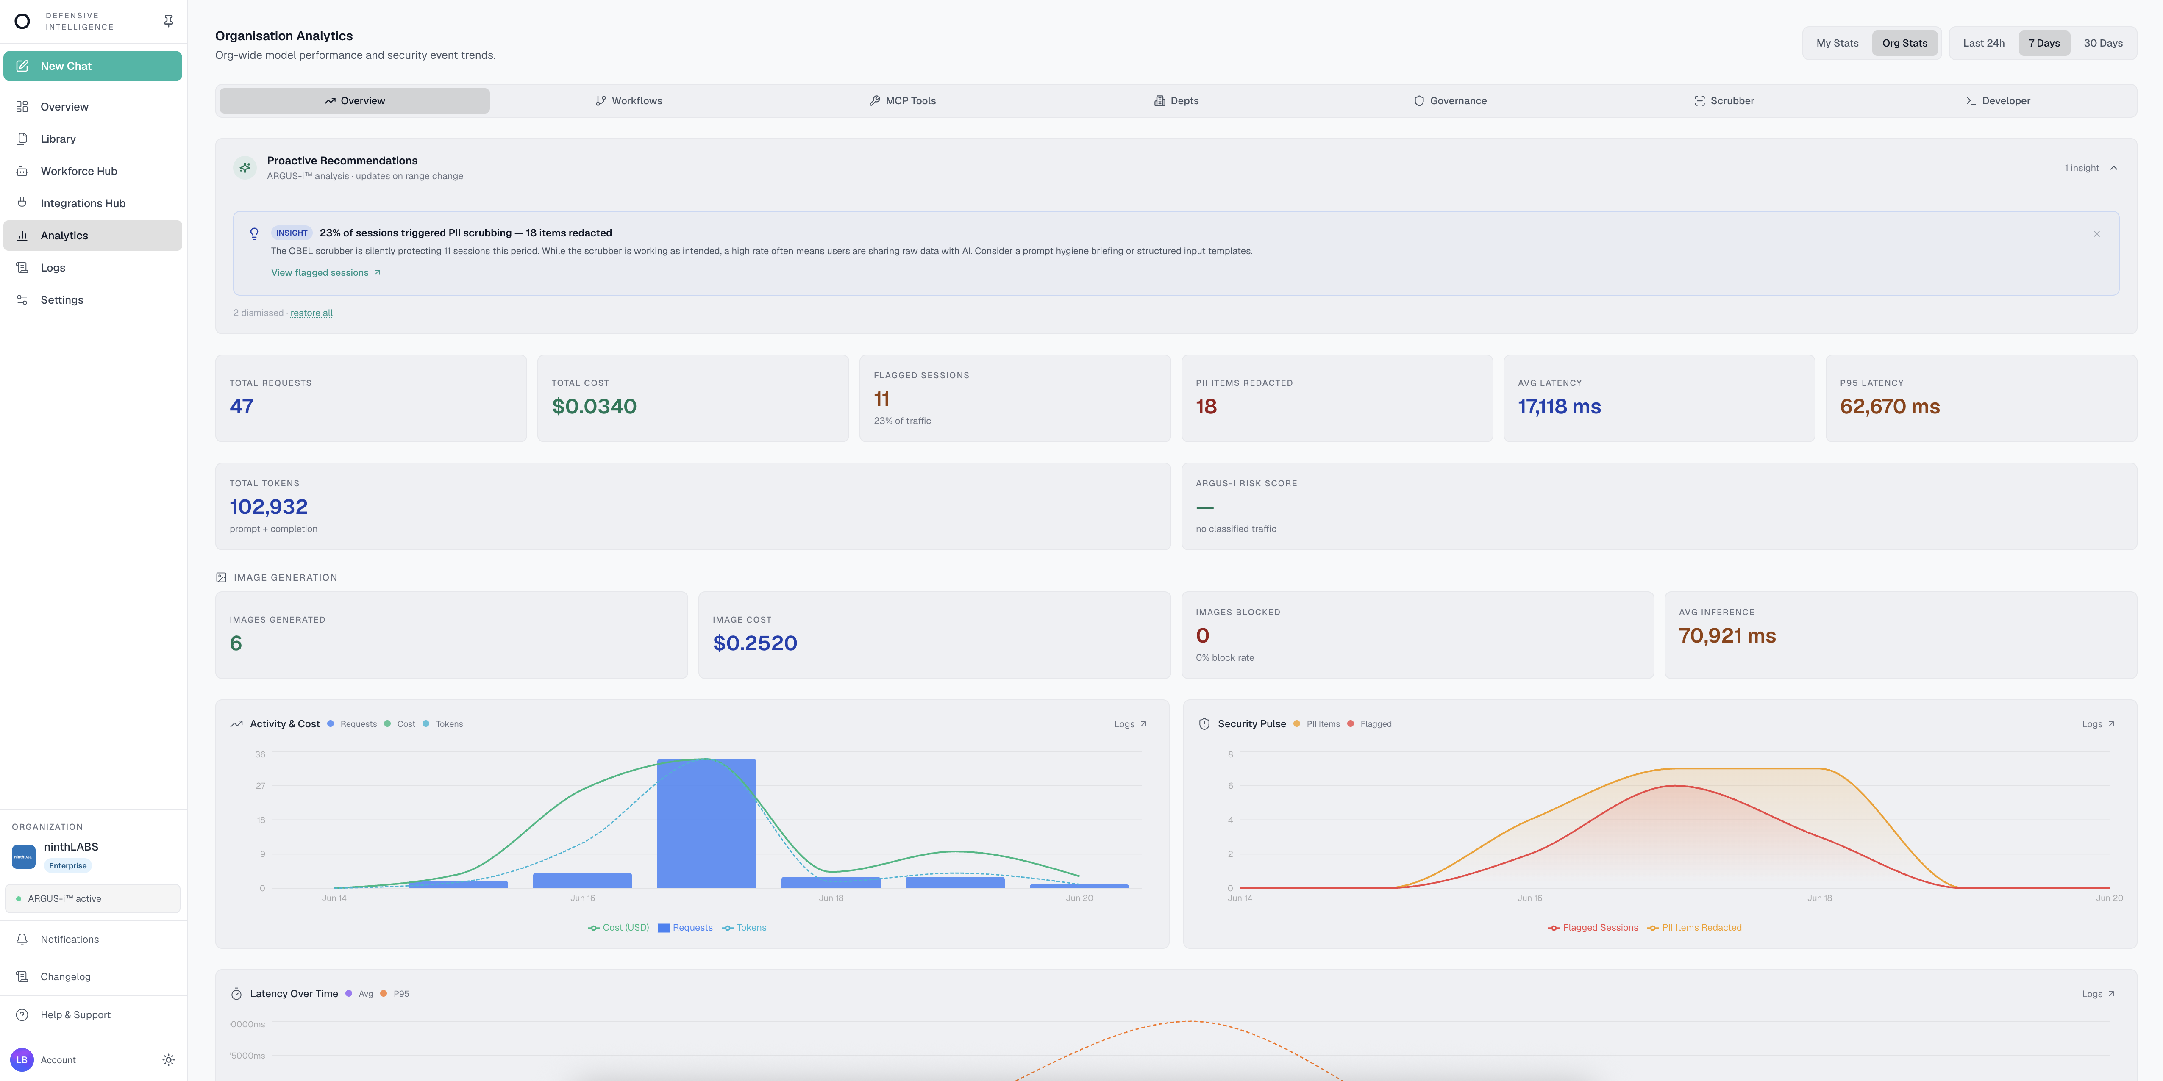The width and height of the screenshot is (2163, 1081).
Task: Click the Scrubber tab scan icon
Action: coord(1699,101)
